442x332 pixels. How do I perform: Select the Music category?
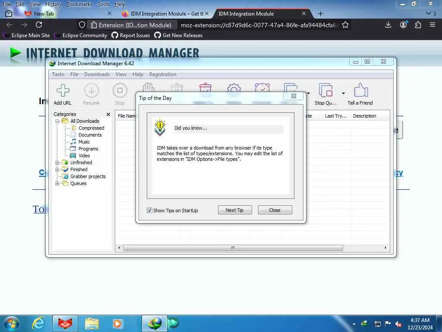[84, 142]
